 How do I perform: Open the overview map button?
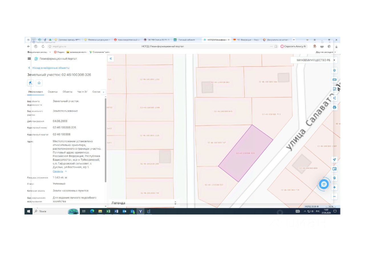[334, 169]
